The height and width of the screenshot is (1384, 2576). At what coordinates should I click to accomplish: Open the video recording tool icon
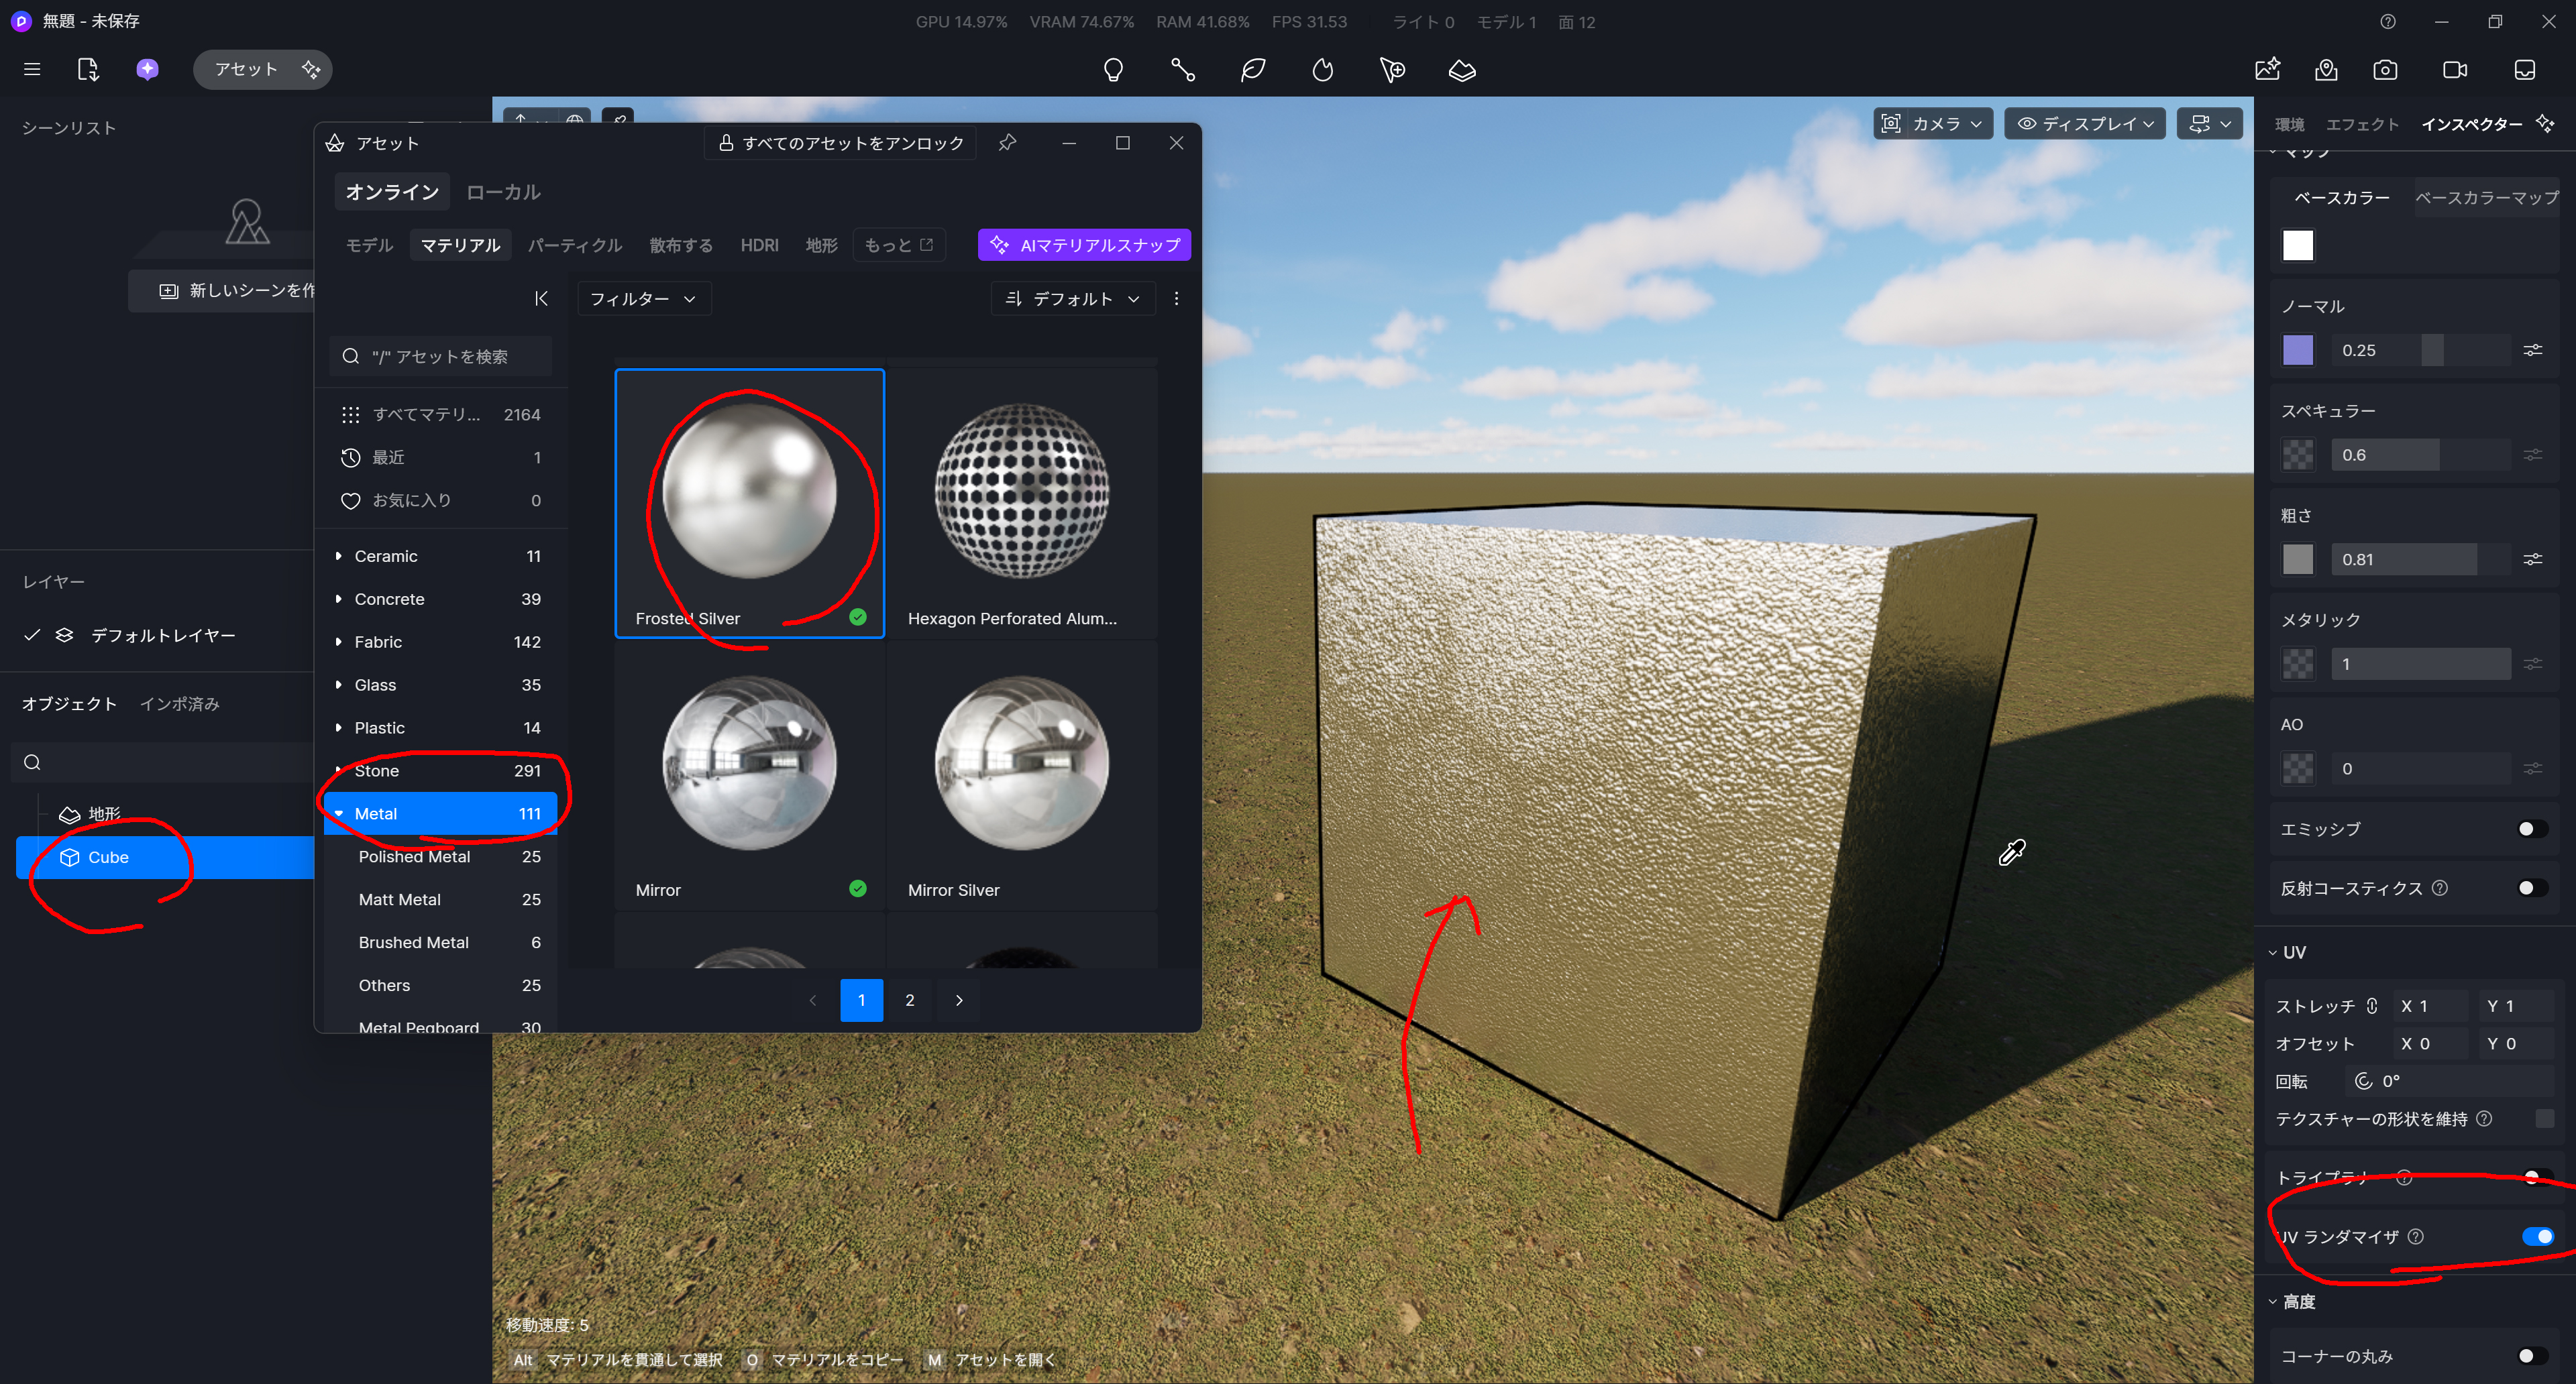(x=2455, y=70)
